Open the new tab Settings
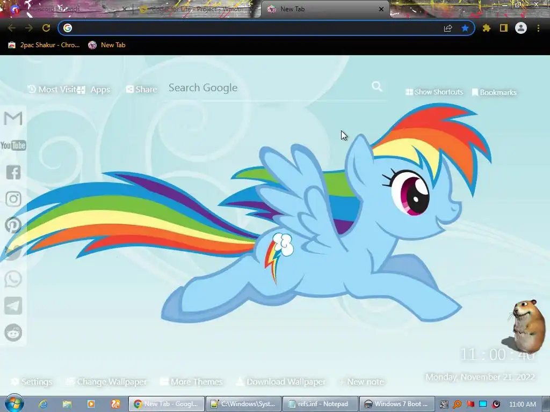The image size is (550, 412). click(32, 381)
